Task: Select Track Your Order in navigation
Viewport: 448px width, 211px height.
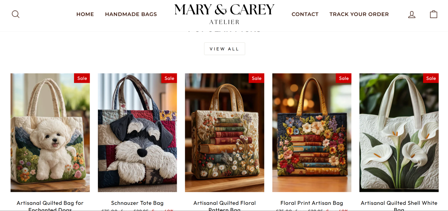Action: (x=359, y=14)
